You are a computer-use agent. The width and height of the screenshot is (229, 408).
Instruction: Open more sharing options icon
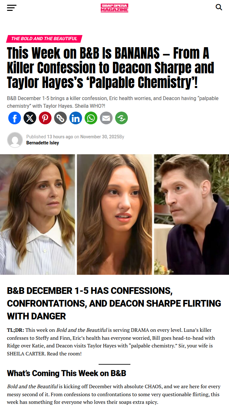pos(121,118)
